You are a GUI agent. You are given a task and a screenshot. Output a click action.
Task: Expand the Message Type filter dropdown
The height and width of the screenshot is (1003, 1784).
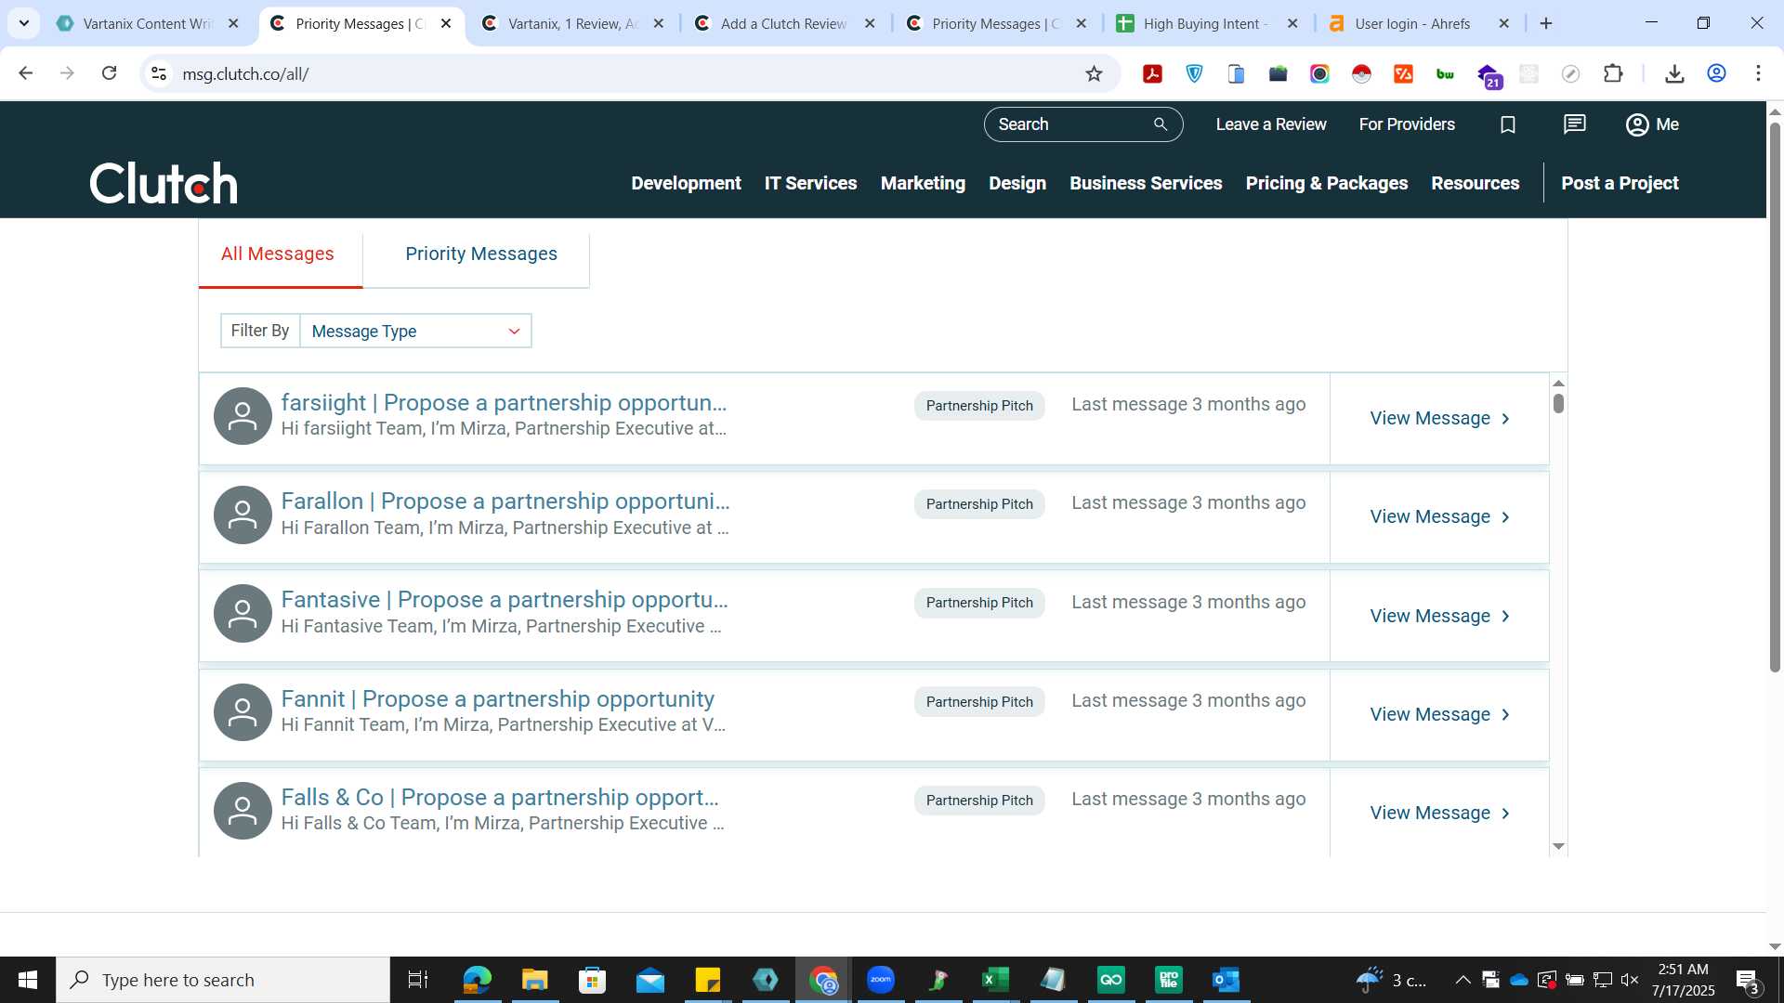pos(415,332)
